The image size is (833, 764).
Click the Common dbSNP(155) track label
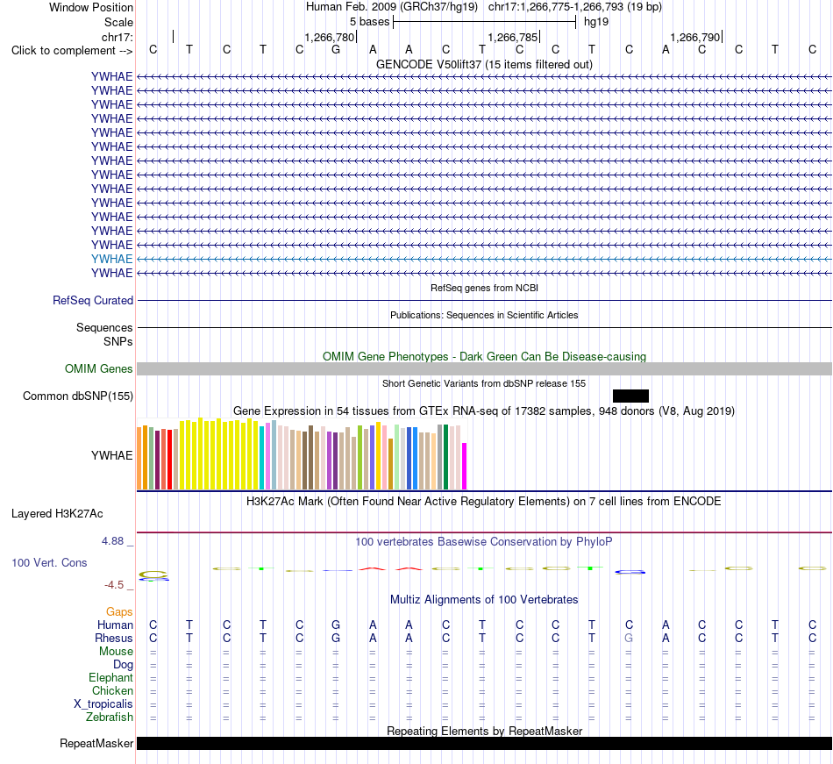click(78, 396)
